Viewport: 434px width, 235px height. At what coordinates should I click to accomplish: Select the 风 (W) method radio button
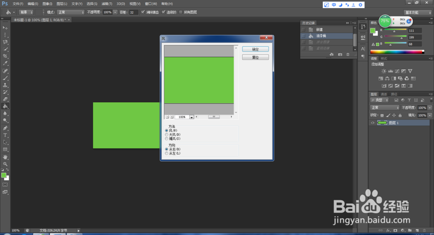pyautogui.click(x=167, y=131)
